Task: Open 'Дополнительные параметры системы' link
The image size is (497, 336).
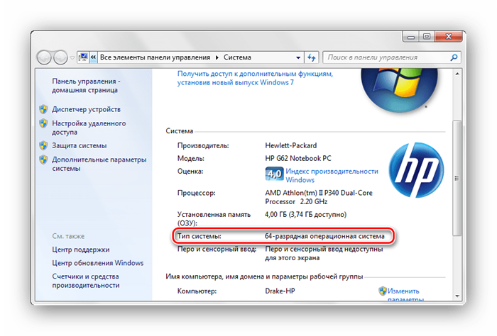Action: point(99,164)
